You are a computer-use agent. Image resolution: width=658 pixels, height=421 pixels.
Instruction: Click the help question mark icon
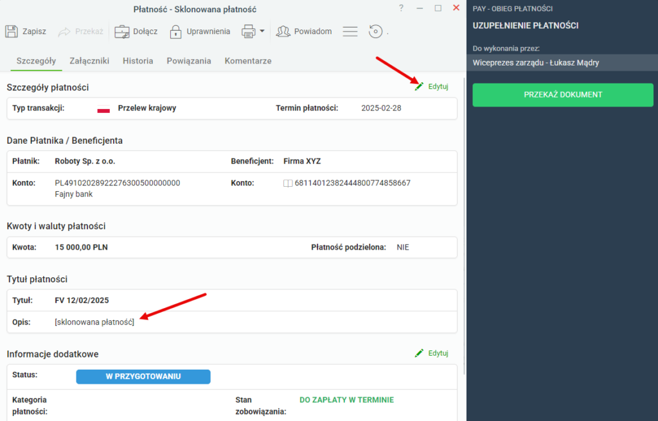pyautogui.click(x=401, y=8)
